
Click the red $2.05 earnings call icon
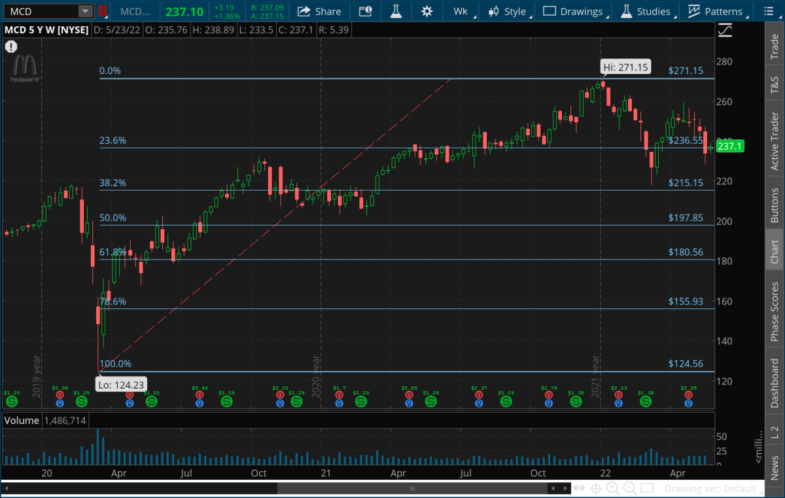(x=409, y=395)
